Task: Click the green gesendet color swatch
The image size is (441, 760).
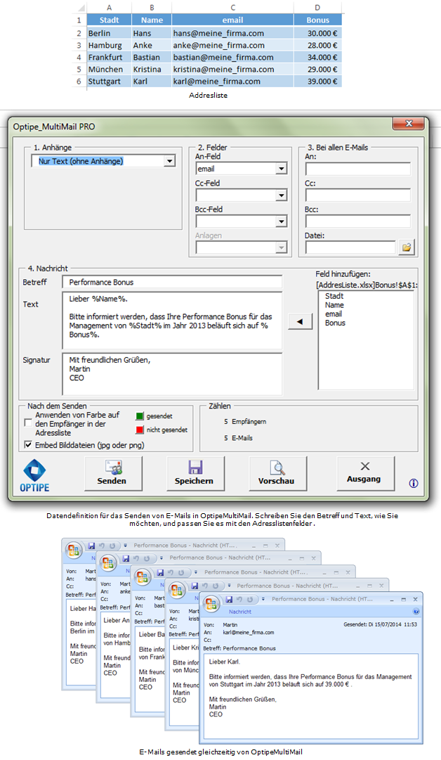Action: coord(139,416)
